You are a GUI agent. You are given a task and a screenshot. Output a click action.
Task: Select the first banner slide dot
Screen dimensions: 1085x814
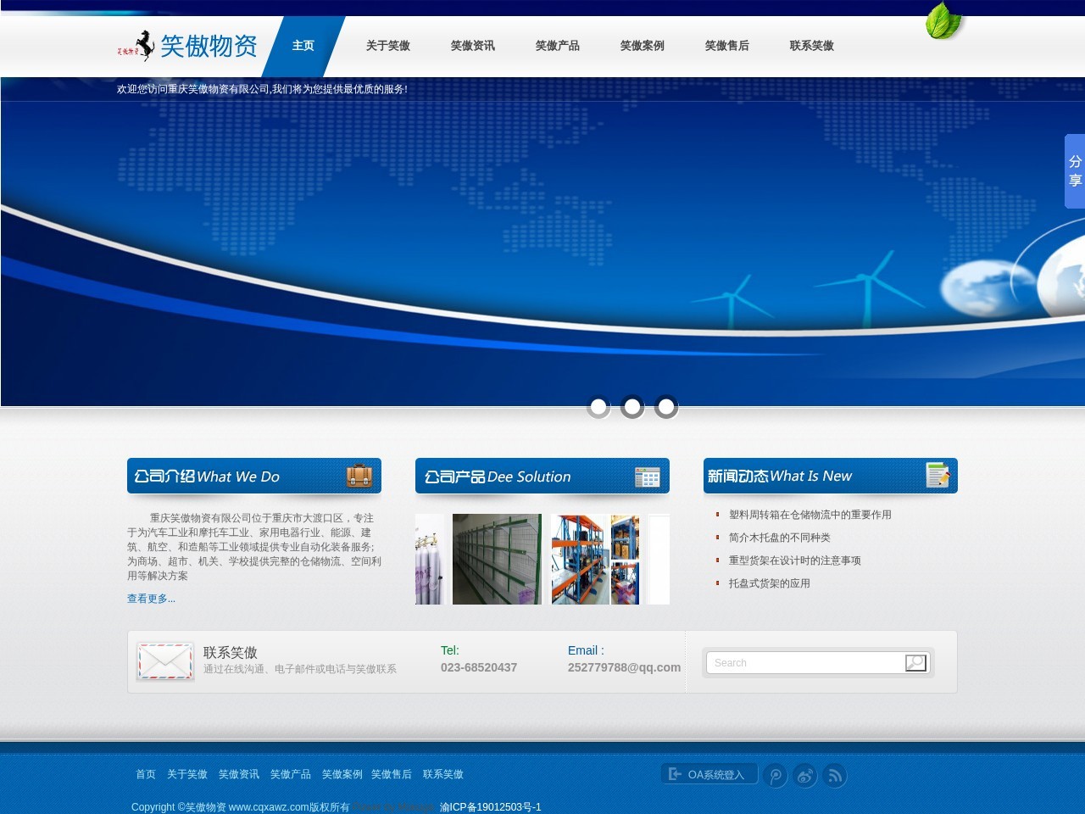[x=598, y=407]
